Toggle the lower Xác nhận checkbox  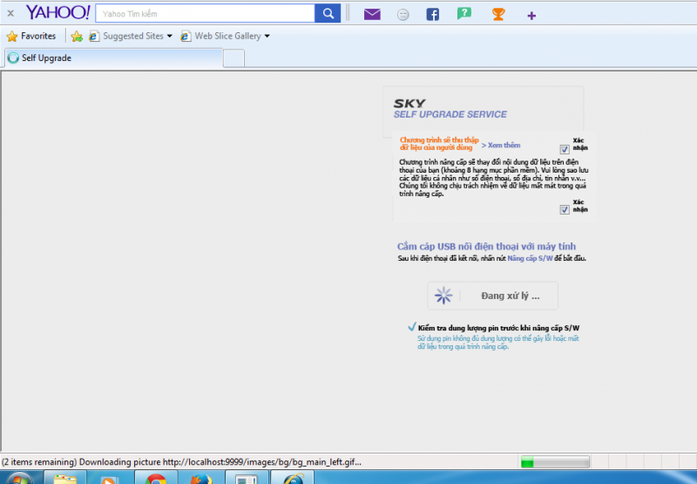564,210
